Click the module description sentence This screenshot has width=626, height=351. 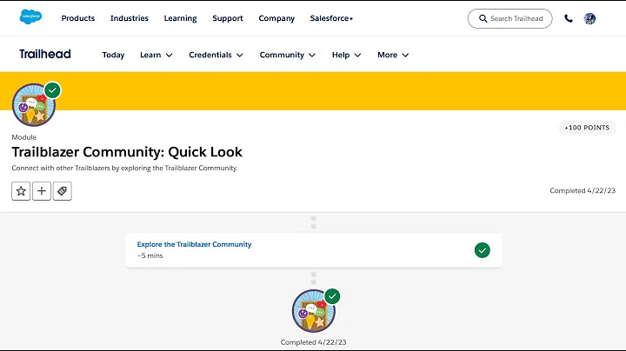tap(124, 168)
